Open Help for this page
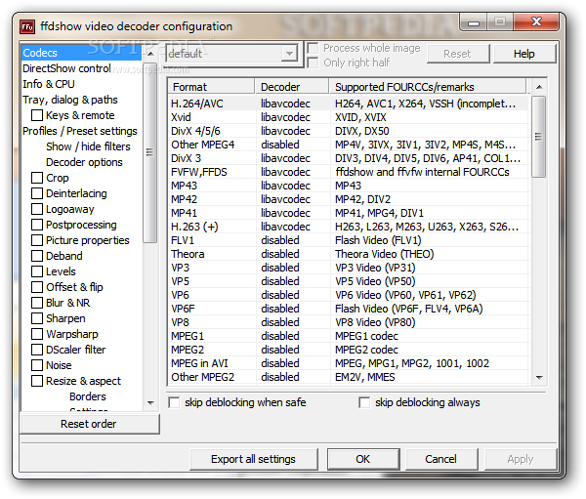This screenshot has height=499, width=586. tap(524, 54)
